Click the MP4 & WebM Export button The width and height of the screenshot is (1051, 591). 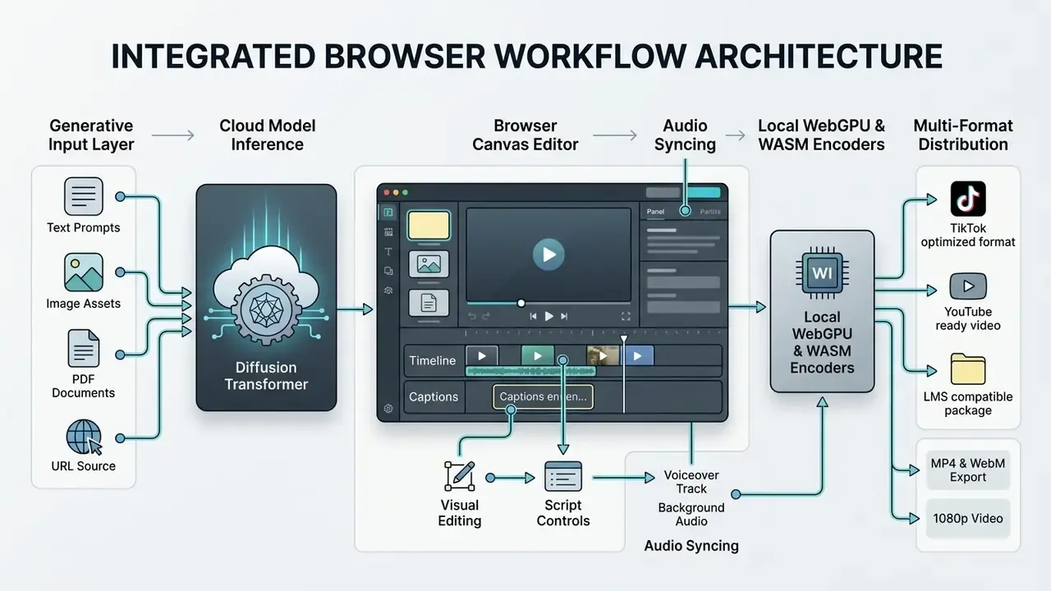(x=967, y=470)
